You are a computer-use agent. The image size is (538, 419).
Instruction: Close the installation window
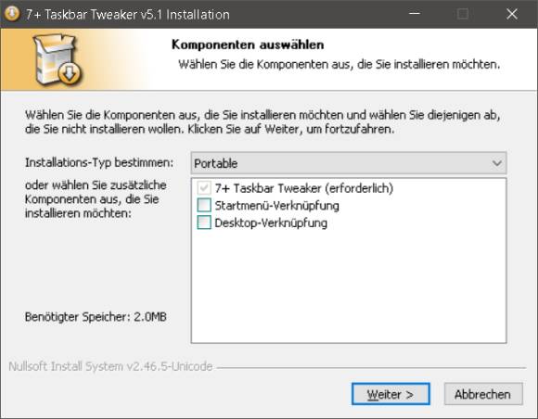(x=512, y=14)
